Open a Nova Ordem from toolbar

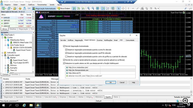[x=64, y=8]
